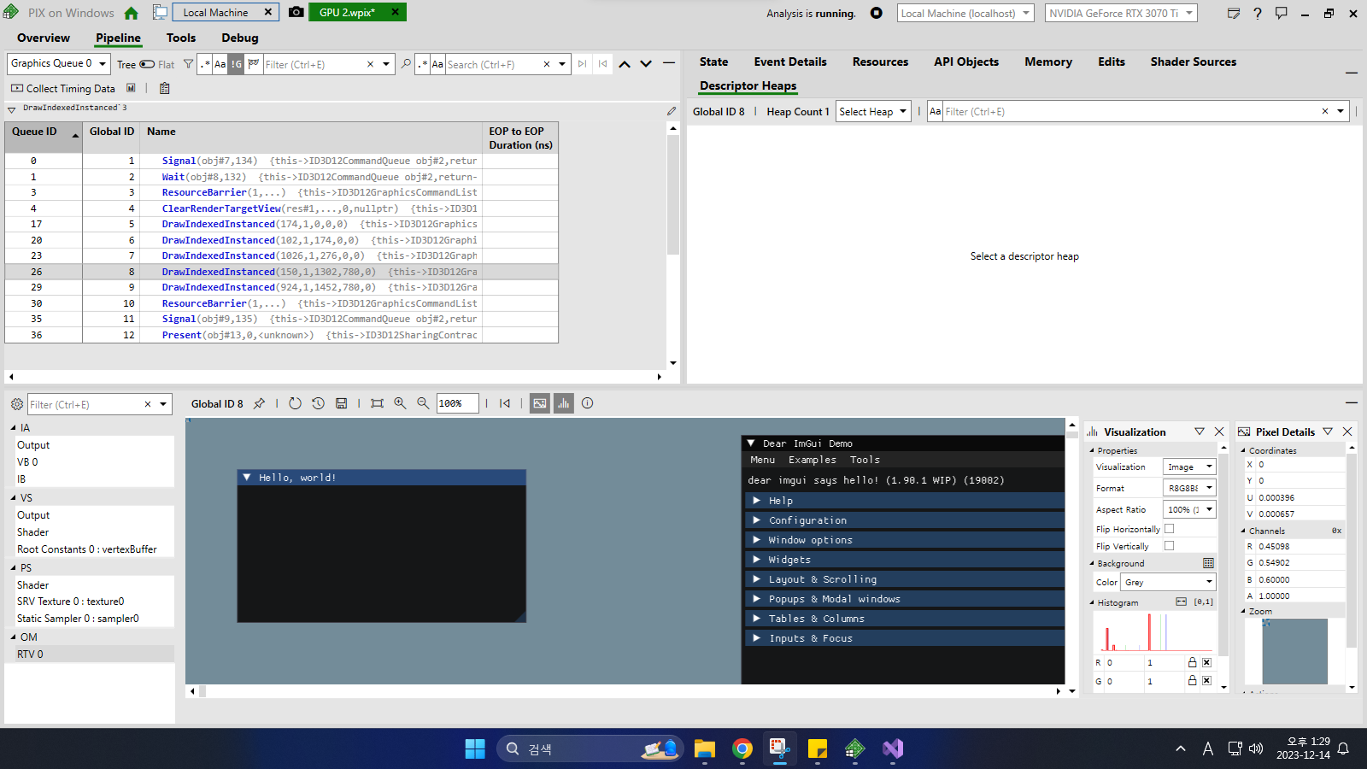The height and width of the screenshot is (769, 1367).
Task: Toggle the G channel histogram checkbox
Action: [1206, 680]
